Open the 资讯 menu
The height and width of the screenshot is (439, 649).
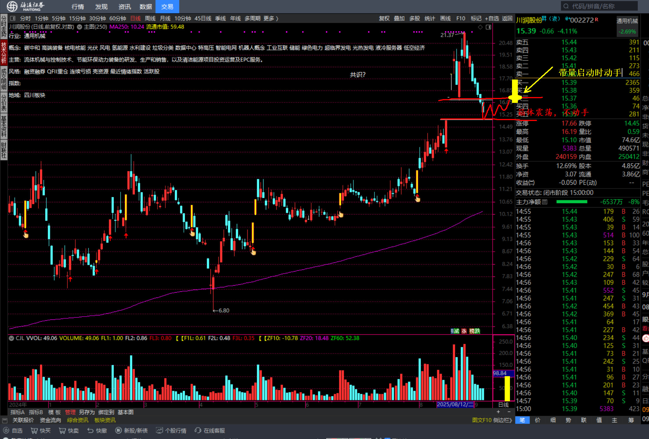[125, 7]
